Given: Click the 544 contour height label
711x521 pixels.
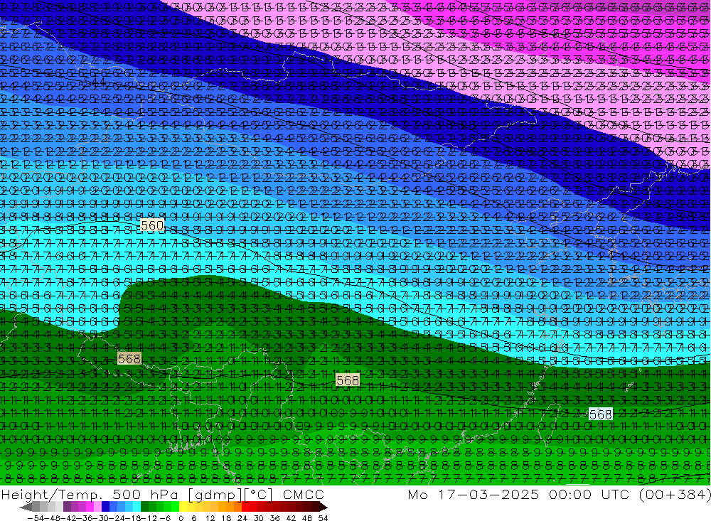Looking at the screenshot, I should 95,82.
